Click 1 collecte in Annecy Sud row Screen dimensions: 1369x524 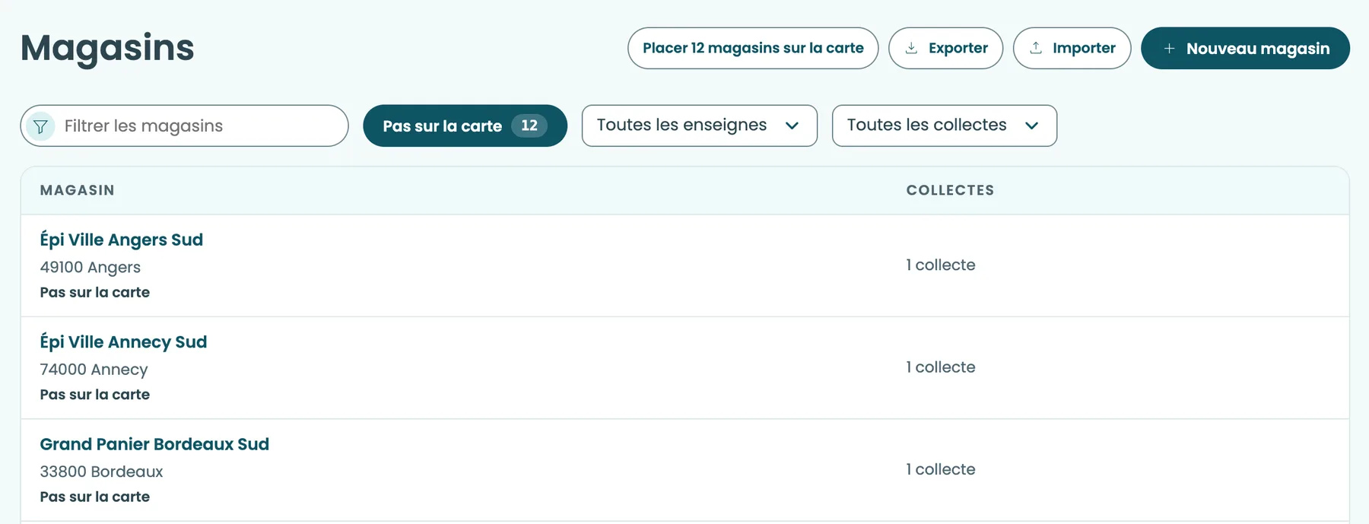click(x=941, y=367)
